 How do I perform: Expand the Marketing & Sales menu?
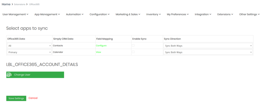(128, 14)
